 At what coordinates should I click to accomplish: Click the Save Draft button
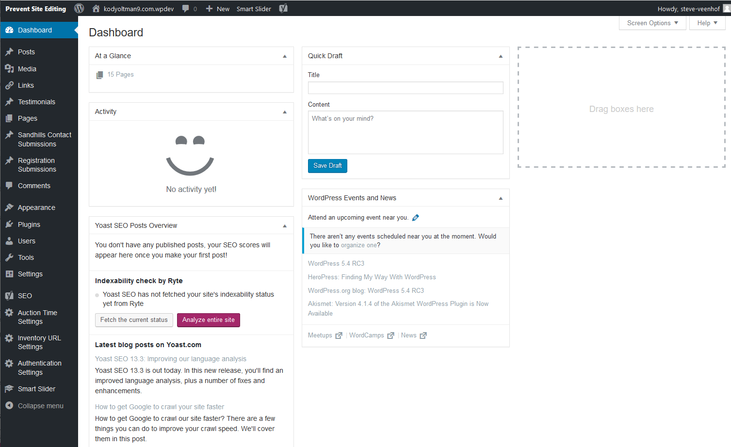pos(327,166)
